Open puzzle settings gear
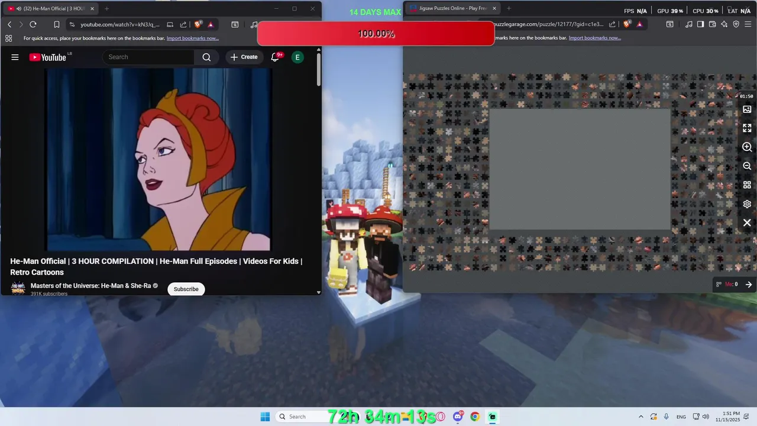This screenshot has height=426, width=757. (x=747, y=204)
